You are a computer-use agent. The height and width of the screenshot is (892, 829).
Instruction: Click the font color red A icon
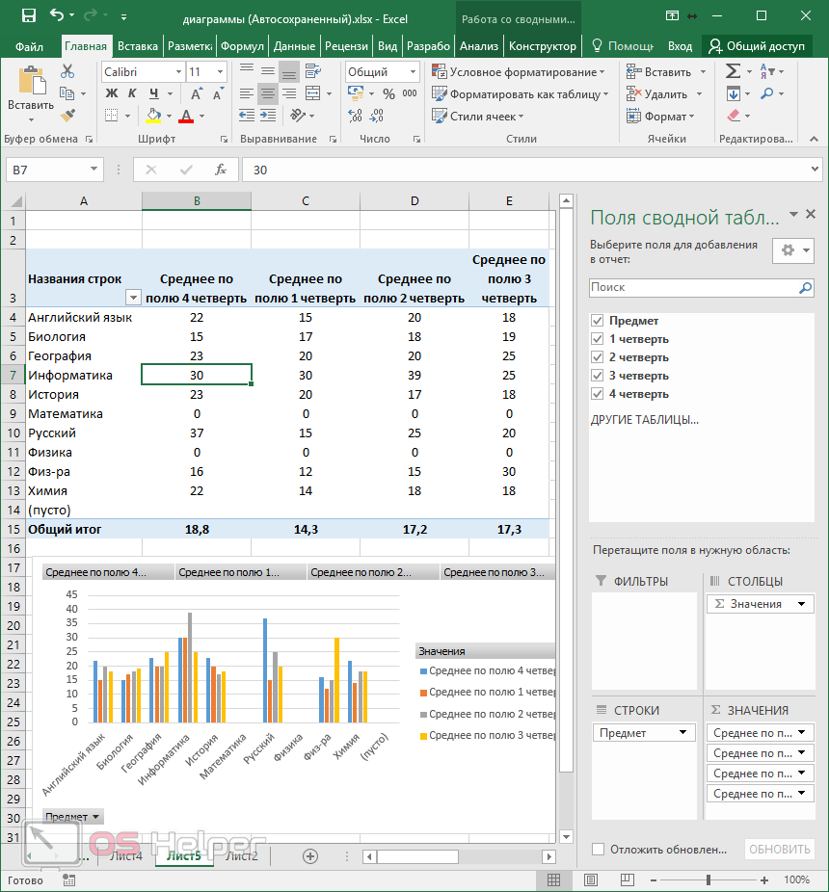[185, 117]
